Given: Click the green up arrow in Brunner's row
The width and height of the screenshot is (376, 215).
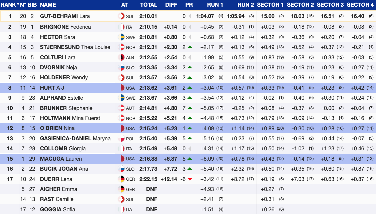Looking at the screenshot, I should pos(190,108).
